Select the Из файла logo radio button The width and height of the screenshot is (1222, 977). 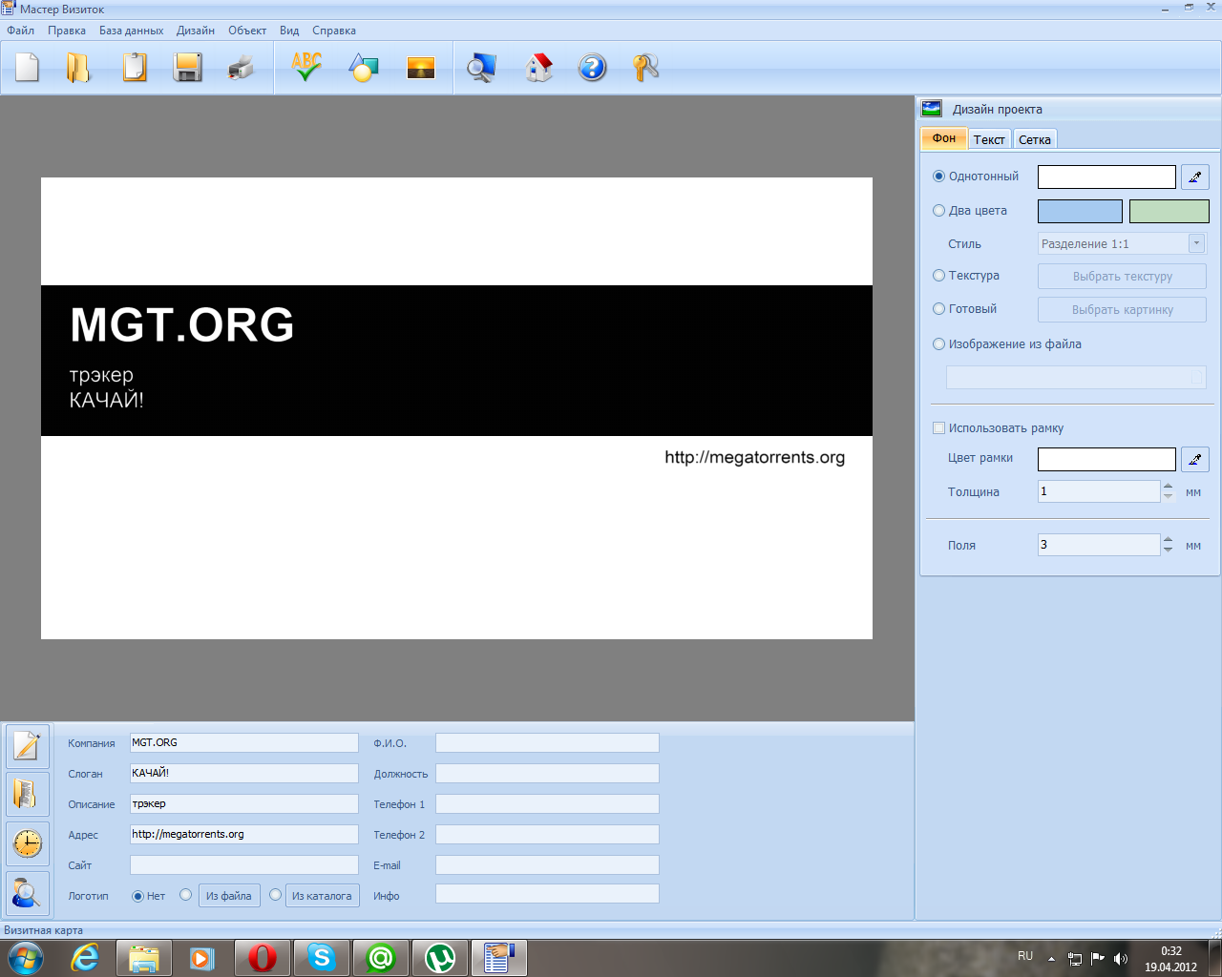185,895
